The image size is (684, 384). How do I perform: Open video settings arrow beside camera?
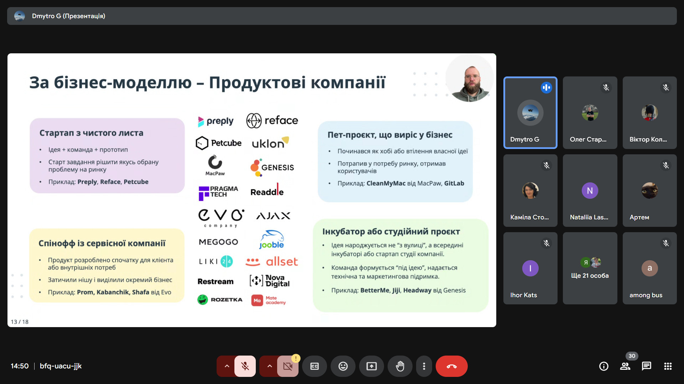pyautogui.click(x=269, y=366)
